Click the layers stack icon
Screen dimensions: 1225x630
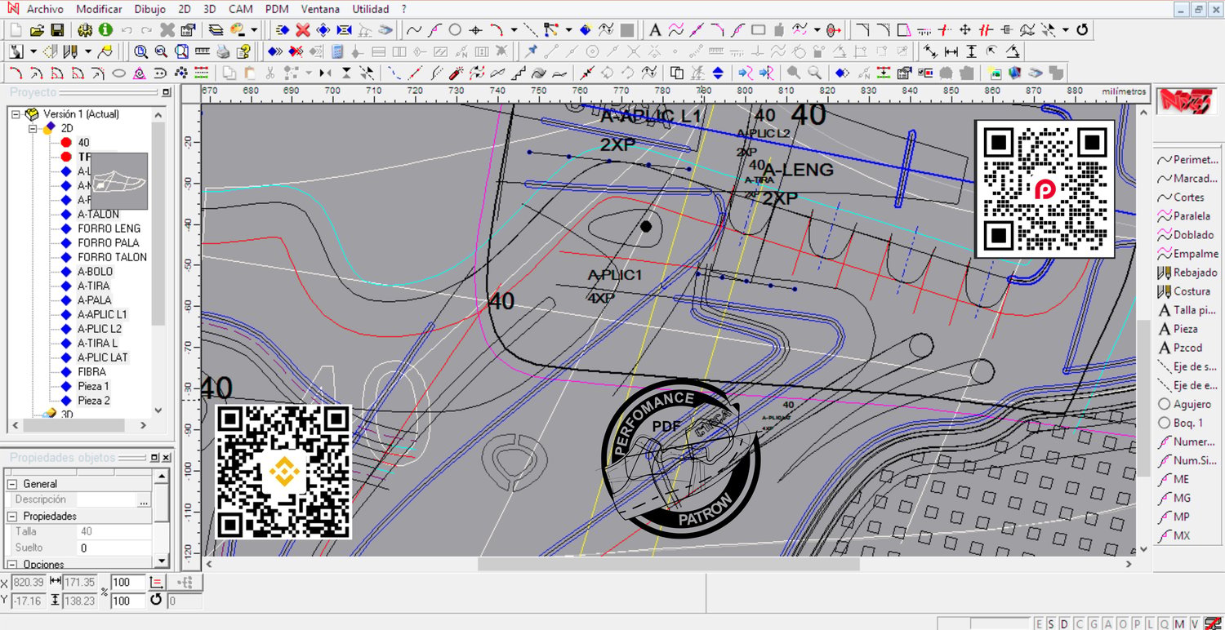tap(216, 30)
